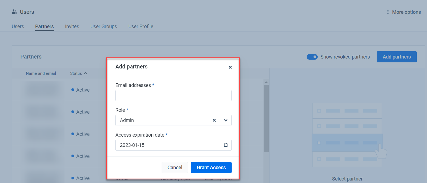Viewport: 427px width, 183px height.
Task: Close the Add partners dialog
Action: (230, 67)
